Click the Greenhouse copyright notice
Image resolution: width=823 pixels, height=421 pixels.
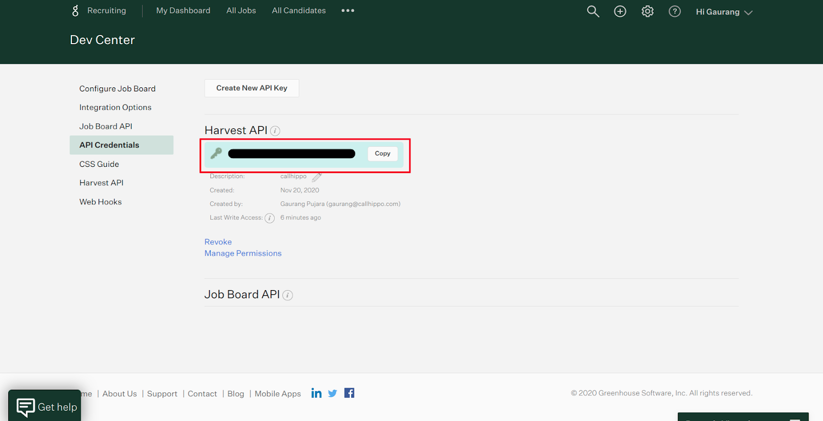[661, 393]
